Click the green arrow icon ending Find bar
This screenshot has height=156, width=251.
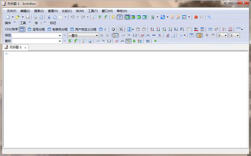[x=155, y=41]
